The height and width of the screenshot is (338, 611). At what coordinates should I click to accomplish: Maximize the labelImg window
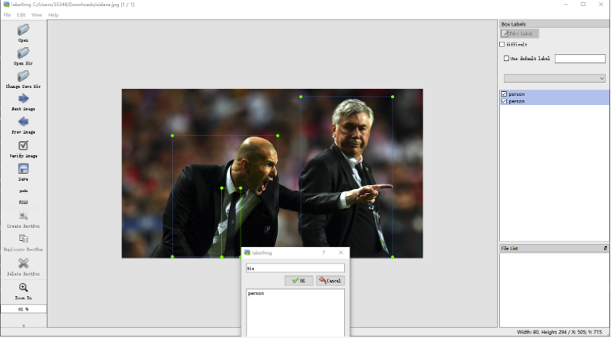[583, 5]
